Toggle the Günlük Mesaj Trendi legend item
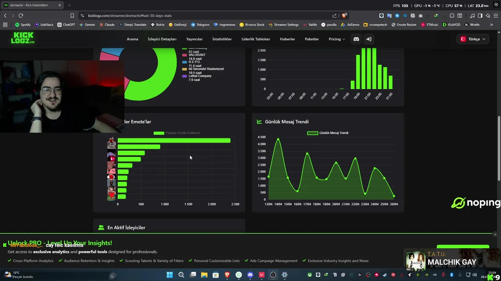This screenshot has height=281, width=501. click(328, 133)
